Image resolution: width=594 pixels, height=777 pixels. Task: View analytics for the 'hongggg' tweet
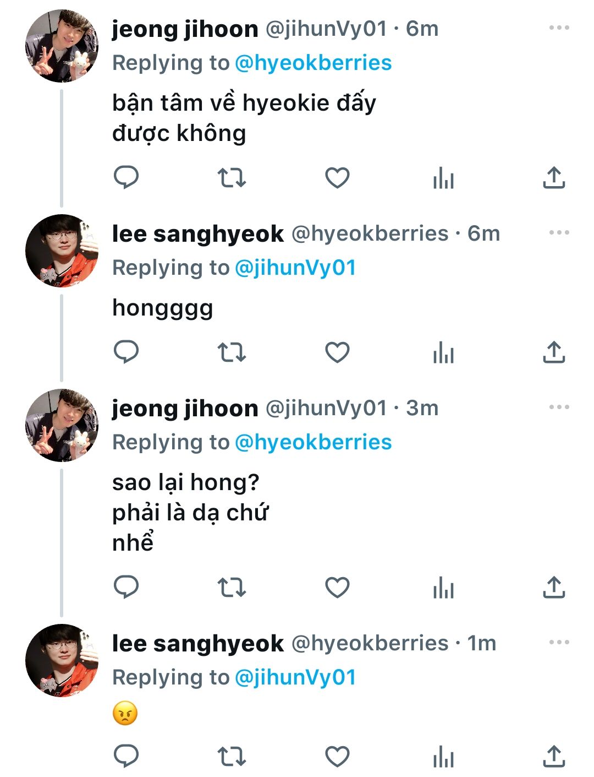443,352
